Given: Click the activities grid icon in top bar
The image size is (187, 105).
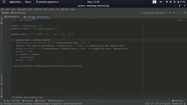Looking at the screenshot, I should [4, 2].
